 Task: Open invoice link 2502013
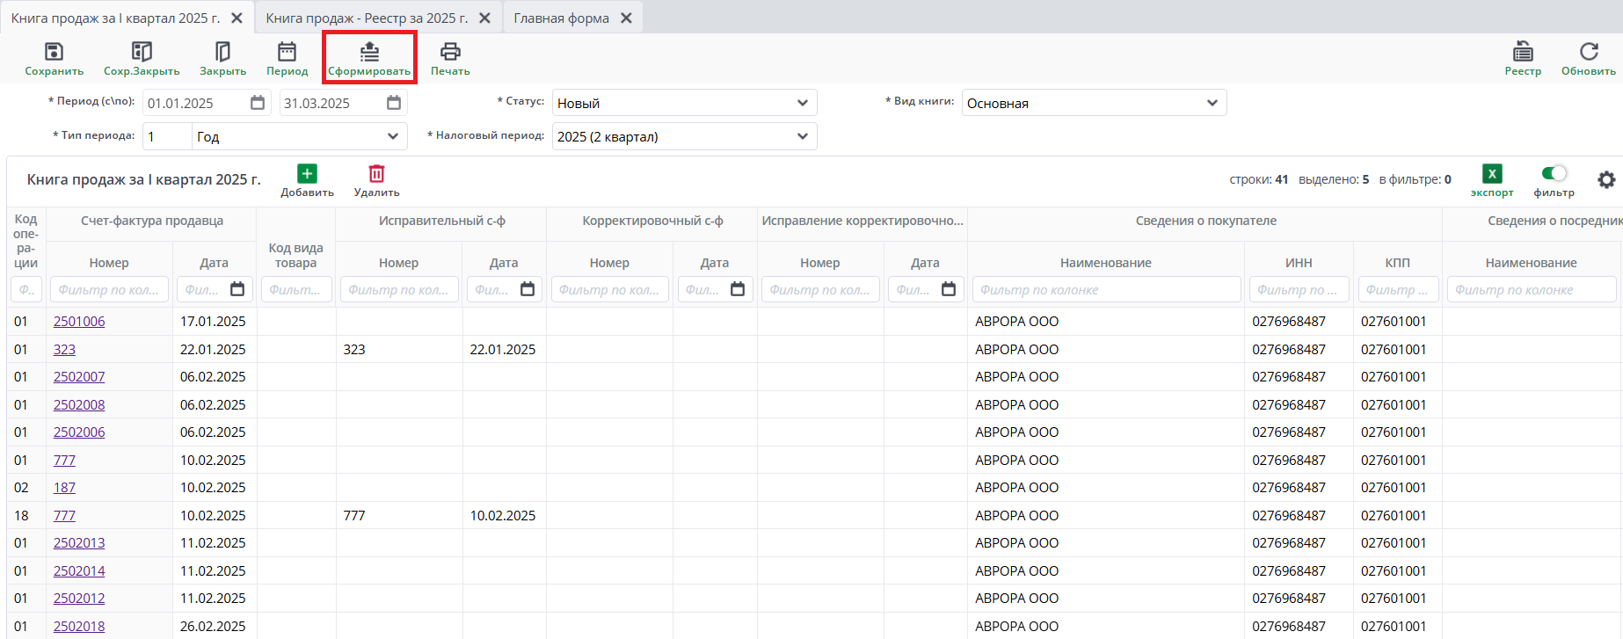point(79,543)
